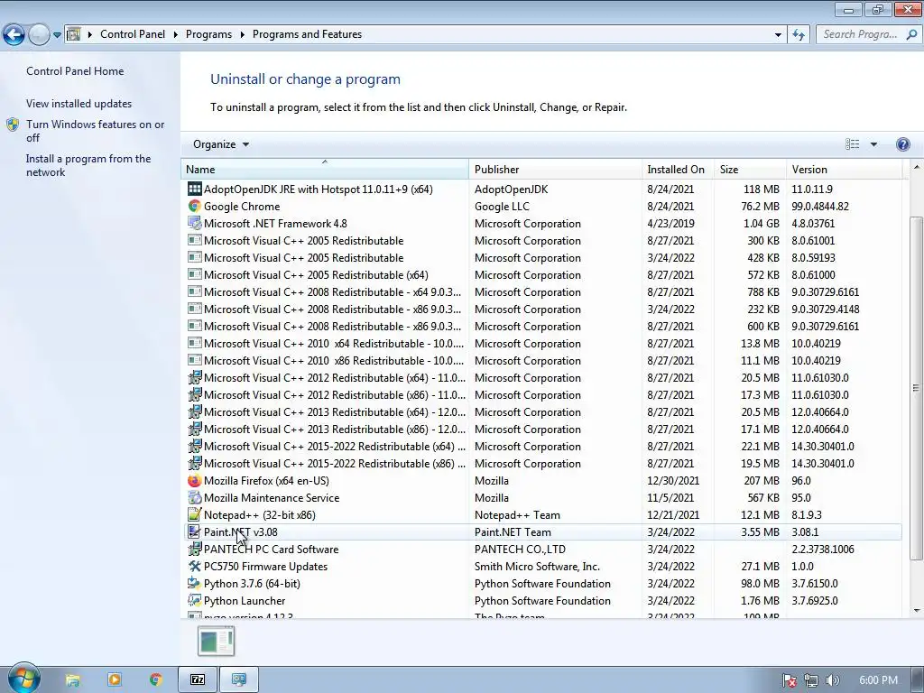Sort by the Version column header
The height and width of the screenshot is (693, 924).
click(844, 169)
